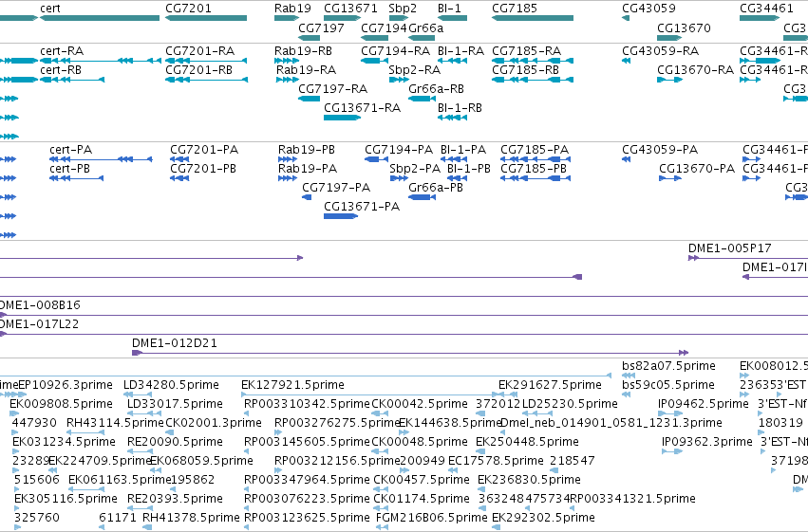
Task: Select the Bl-1 gene label
Action: [449, 9]
